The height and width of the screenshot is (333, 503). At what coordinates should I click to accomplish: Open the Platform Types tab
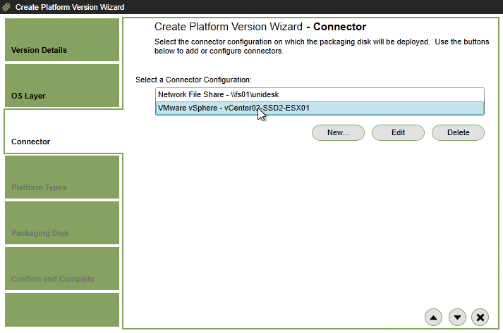pyautogui.click(x=62, y=177)
